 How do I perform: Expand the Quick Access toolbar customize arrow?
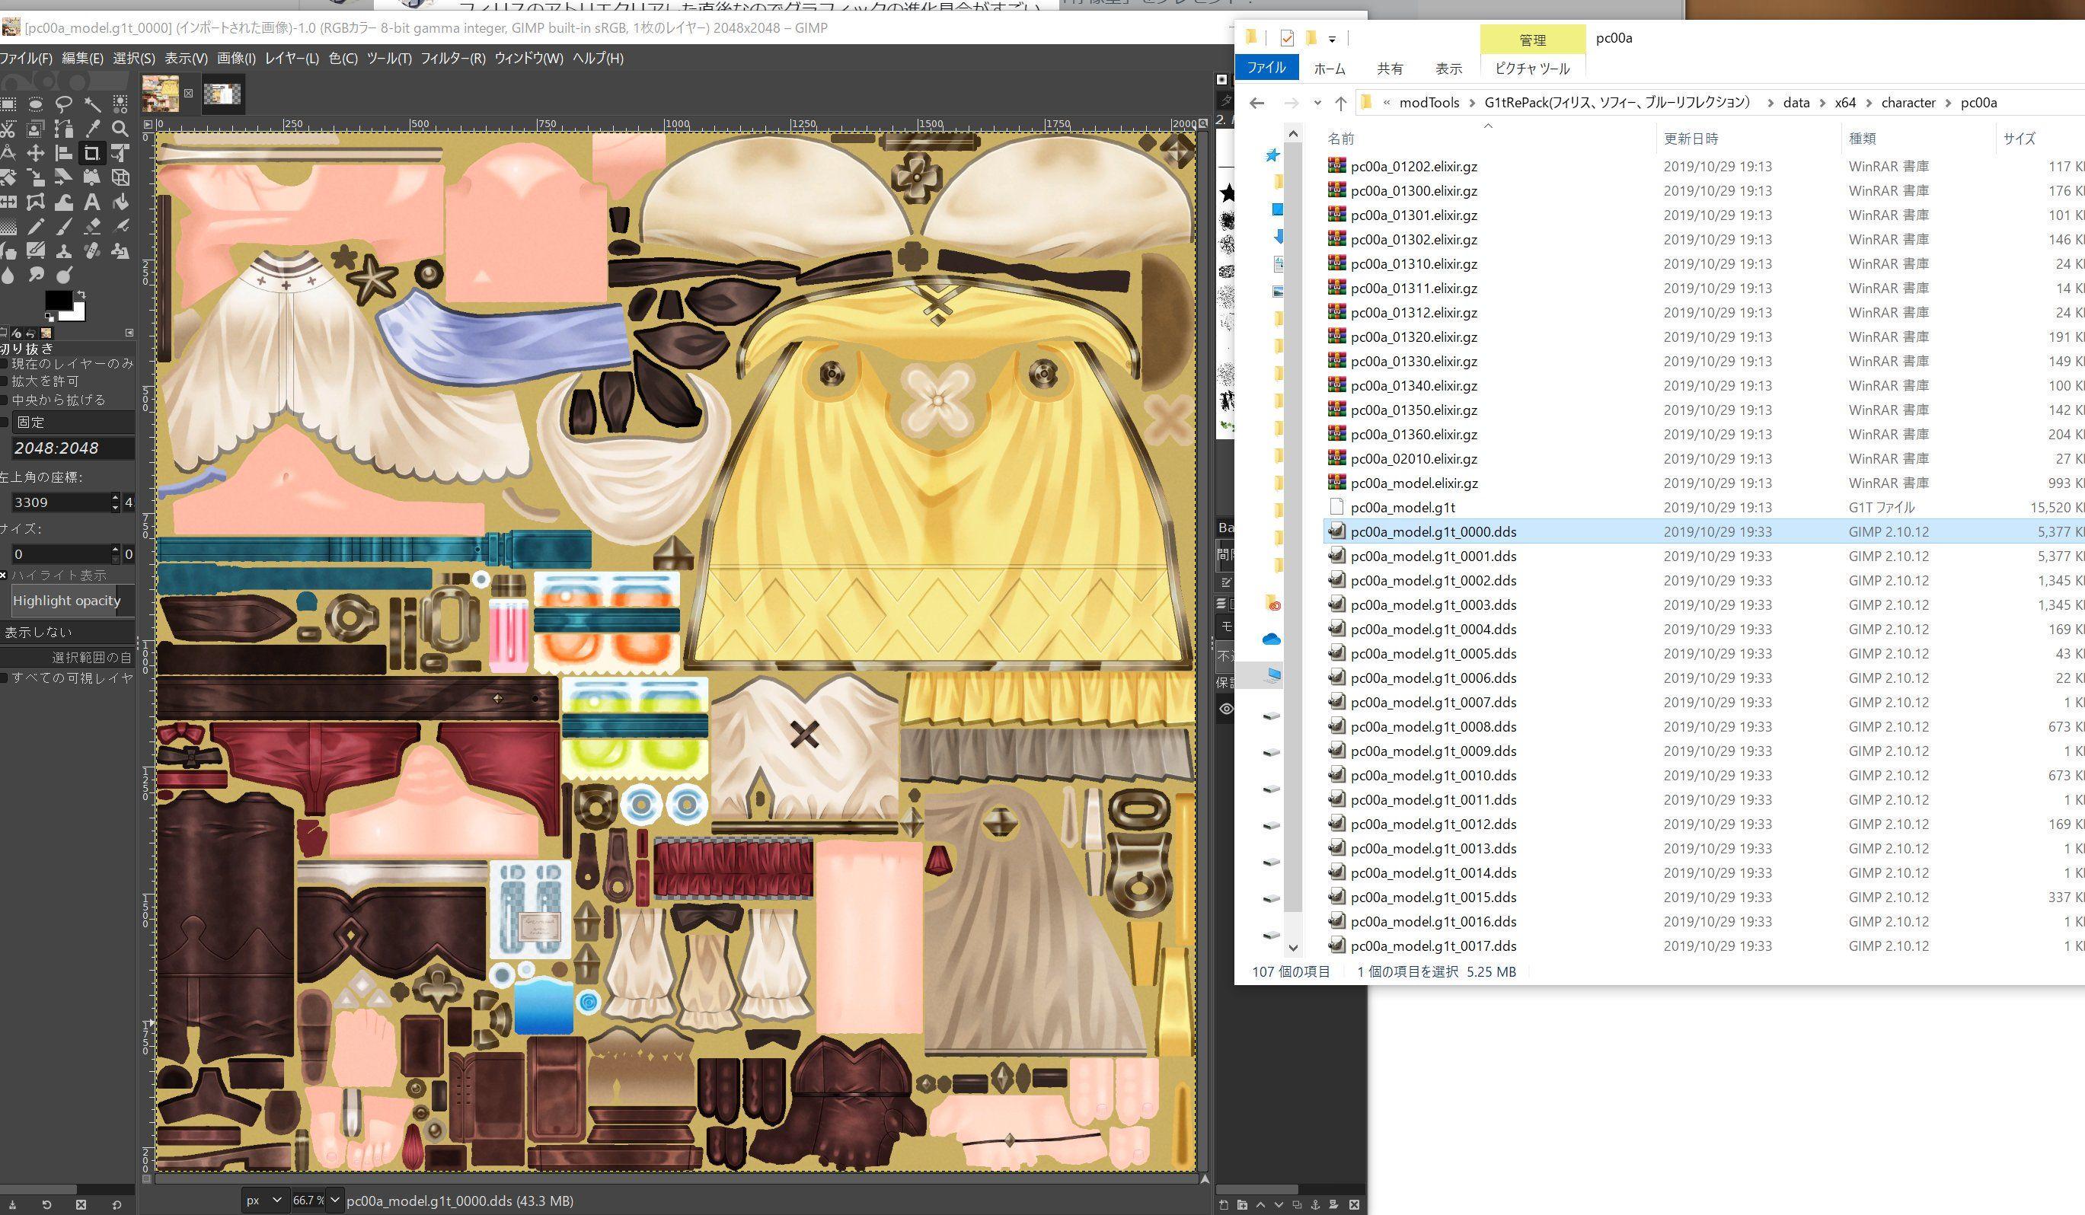coord(1332,39)
